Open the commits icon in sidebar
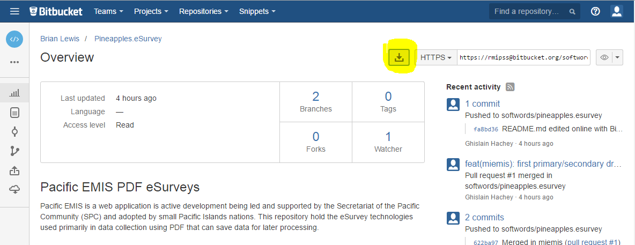Viewport: 635px width, 245px height. click(14, 131)
